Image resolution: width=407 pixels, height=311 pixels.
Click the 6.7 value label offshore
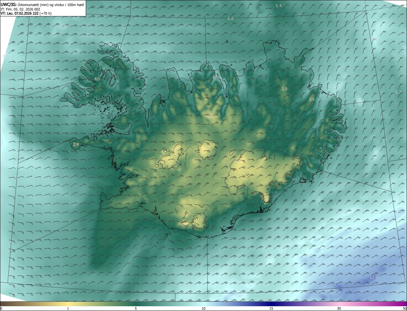(x=398, y=92)
